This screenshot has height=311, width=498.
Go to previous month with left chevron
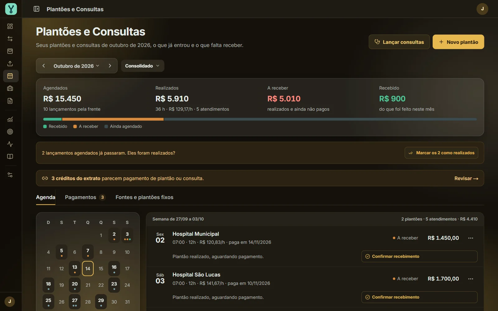tap(44, 66)
